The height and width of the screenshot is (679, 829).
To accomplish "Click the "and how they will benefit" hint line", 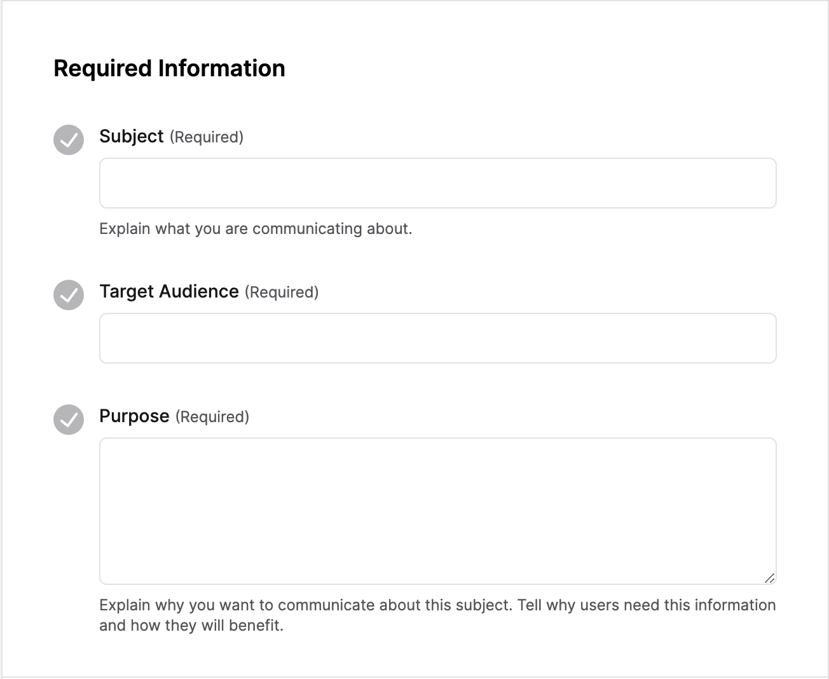I will tap(191, 625).
